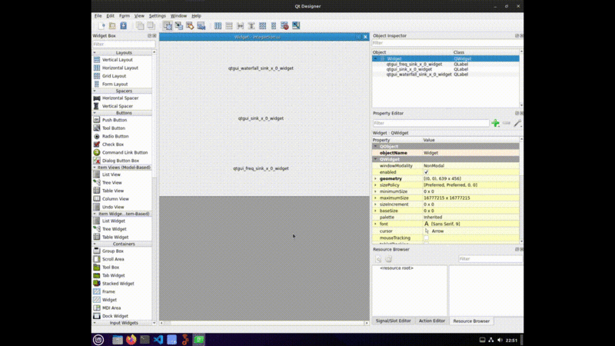Switch to Edit Tab Order mode icon

point(201,26)
